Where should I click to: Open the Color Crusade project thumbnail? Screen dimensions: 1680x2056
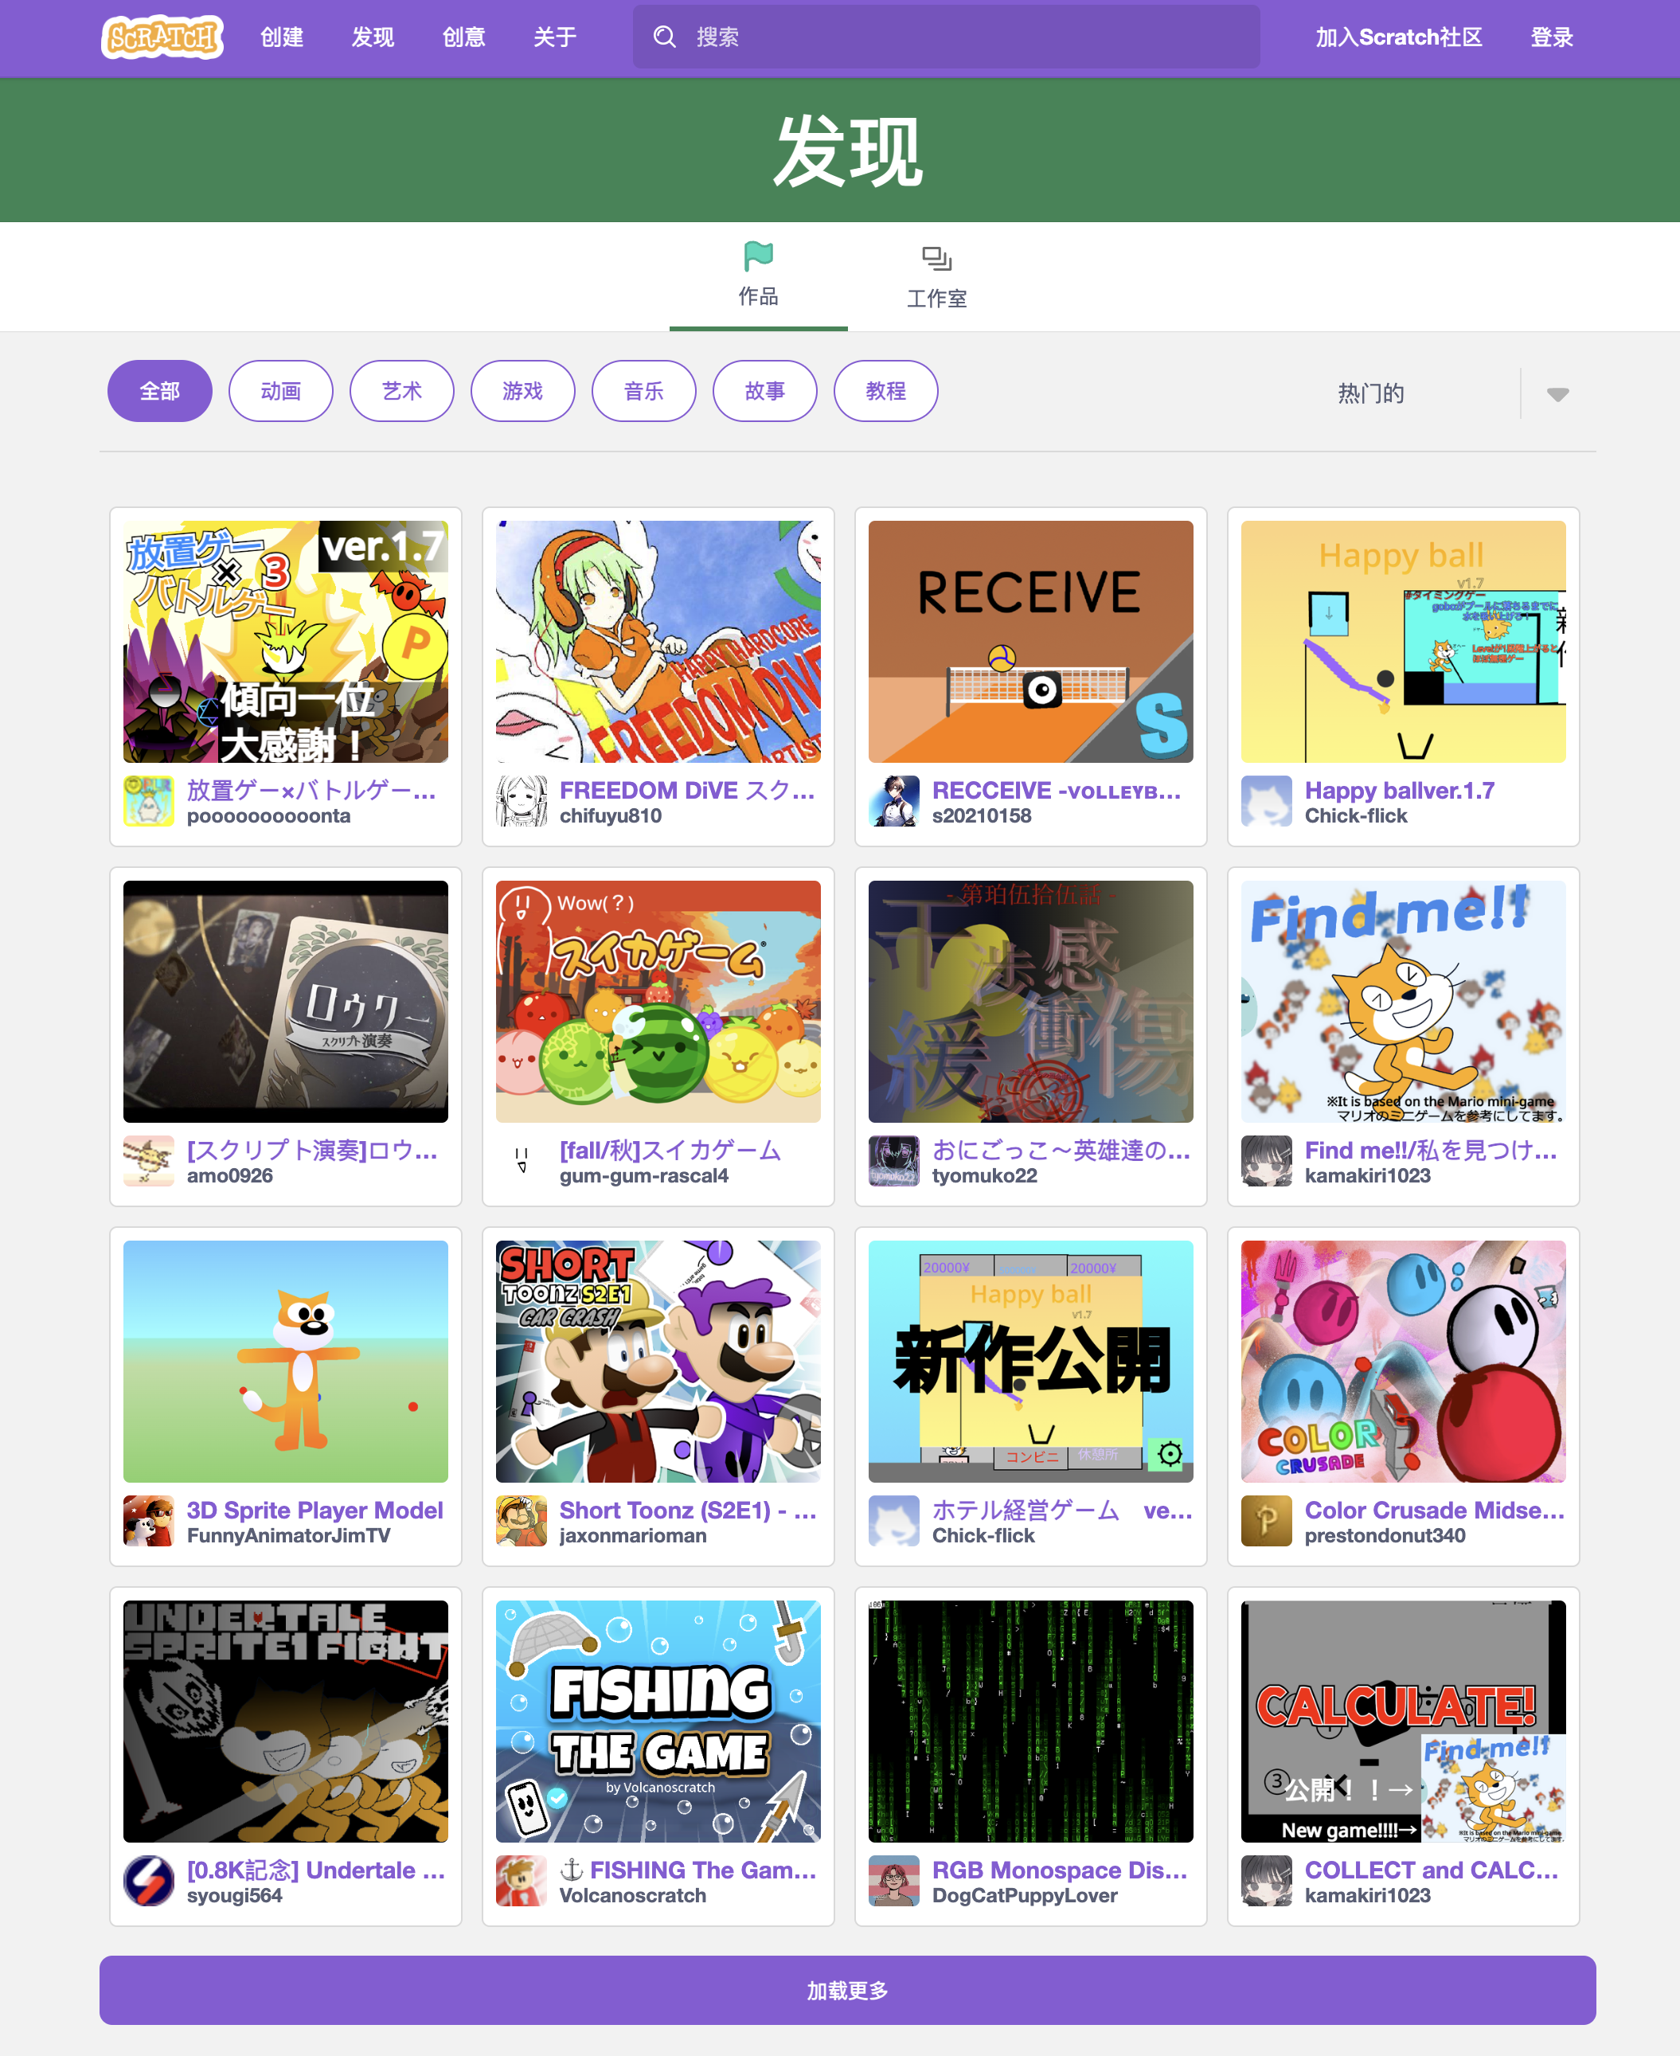[x=1403, y=1361]
